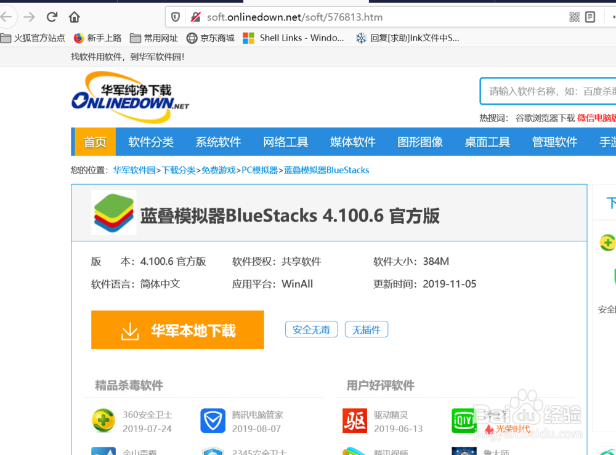The width and height of the screenshot is (616, 455).
Task: Click the 驱动精灵 red icon
Action: tap(355, 421)
